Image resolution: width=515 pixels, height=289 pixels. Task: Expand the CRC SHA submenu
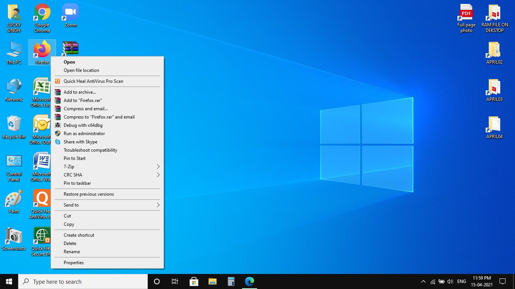107,175
